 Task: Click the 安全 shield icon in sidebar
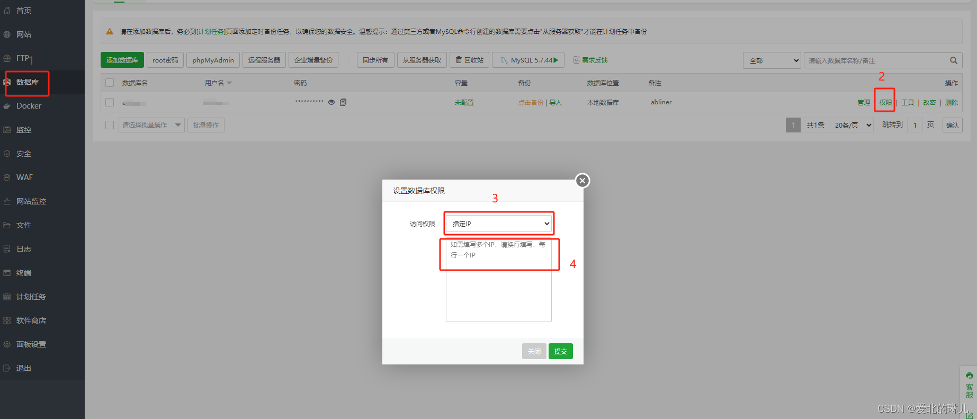[7, 154]
